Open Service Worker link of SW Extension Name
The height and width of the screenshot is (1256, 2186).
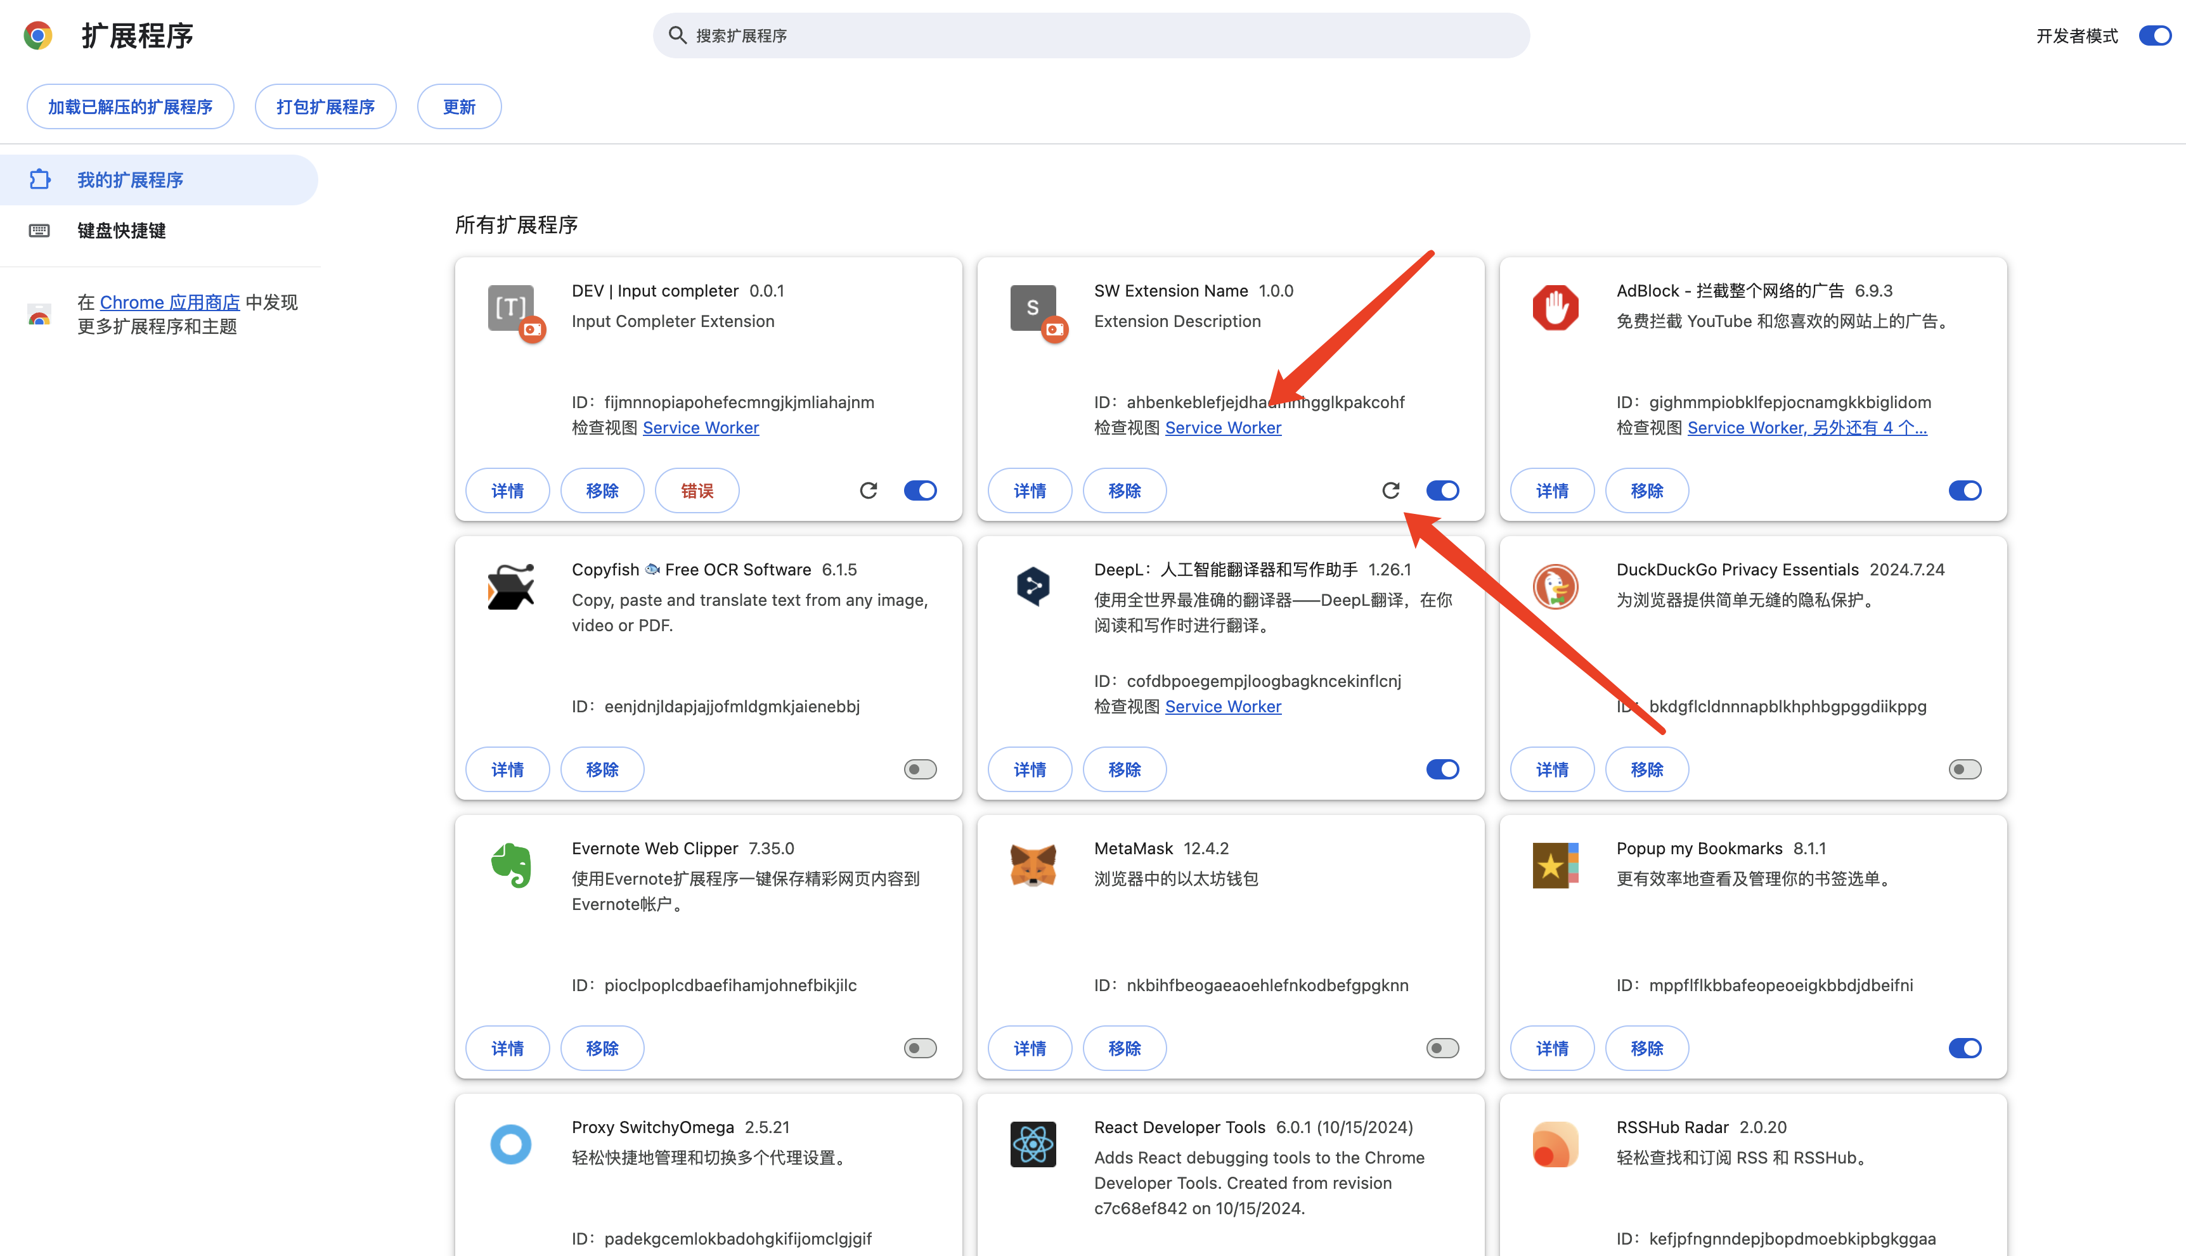click(1223, 428)
